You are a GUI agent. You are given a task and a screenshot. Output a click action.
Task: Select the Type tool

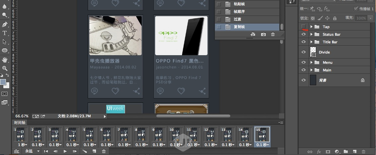pyautogui.click(x=5, y=33)
